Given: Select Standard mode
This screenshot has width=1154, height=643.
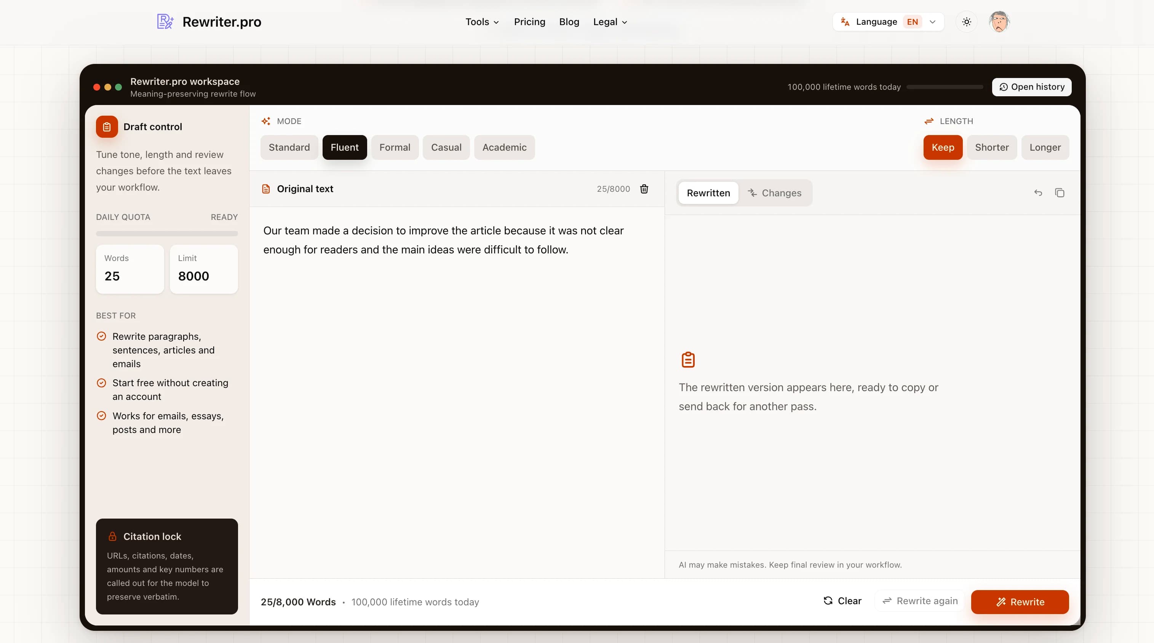Looking at the screenshot, I should pyautogui.click(x=289, y=147).
